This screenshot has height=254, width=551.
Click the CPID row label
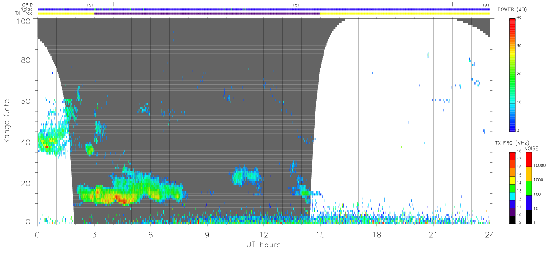27,5
